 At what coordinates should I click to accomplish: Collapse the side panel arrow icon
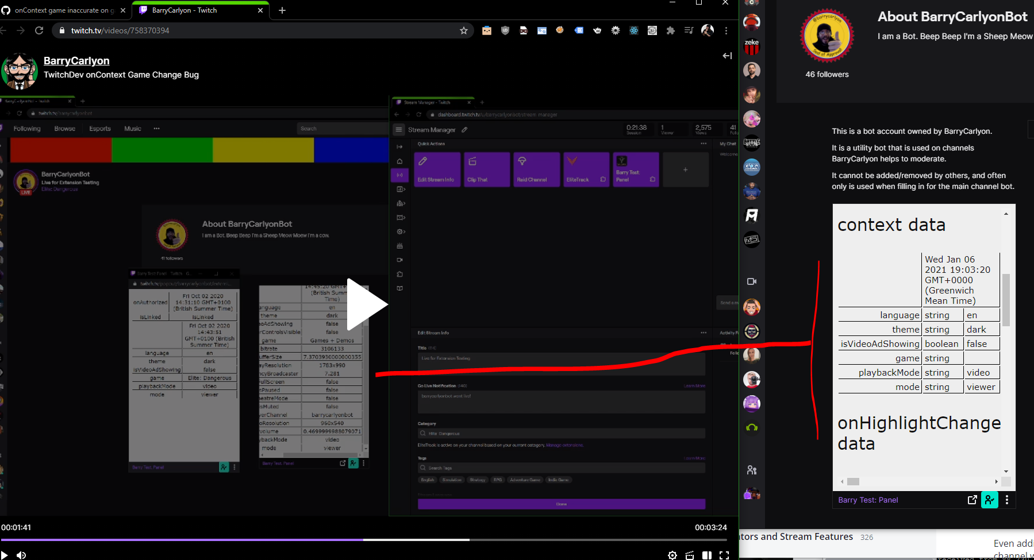tap(727, 56)
